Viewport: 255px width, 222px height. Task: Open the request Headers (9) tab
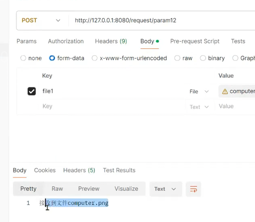pyautogui.click(x=111, y=41)
